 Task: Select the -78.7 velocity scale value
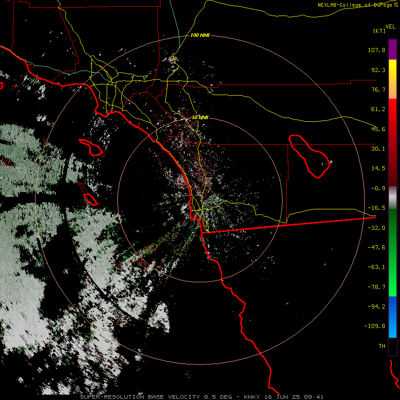tap(376, 287)
